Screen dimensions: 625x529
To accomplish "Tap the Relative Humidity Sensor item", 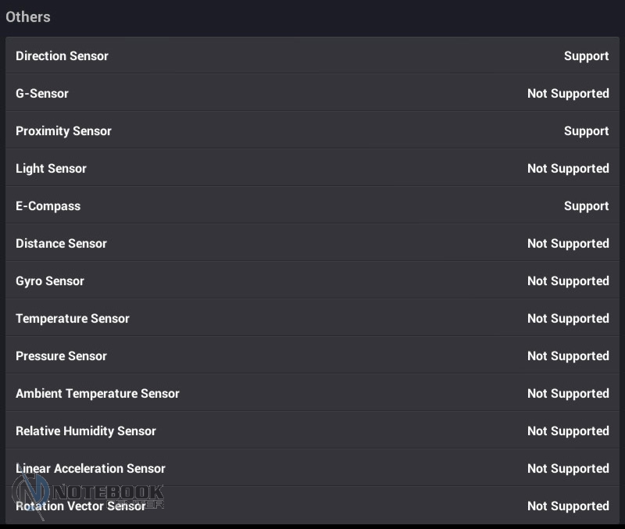I will (x=312, y=430).
